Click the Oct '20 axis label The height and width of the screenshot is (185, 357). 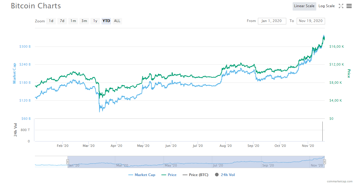pos(280,146)
